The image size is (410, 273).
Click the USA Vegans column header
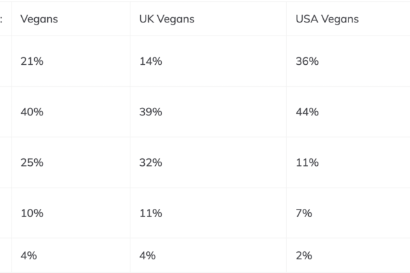327,19
